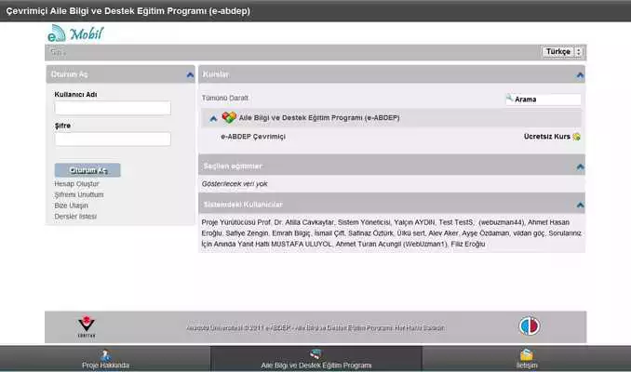
Task: Click the colorful hearts category icon
Action: coord(229,117)
